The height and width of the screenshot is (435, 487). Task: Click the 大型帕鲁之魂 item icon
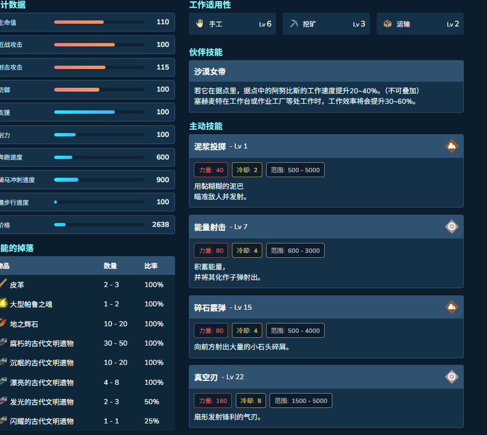[x=3, y=304]
